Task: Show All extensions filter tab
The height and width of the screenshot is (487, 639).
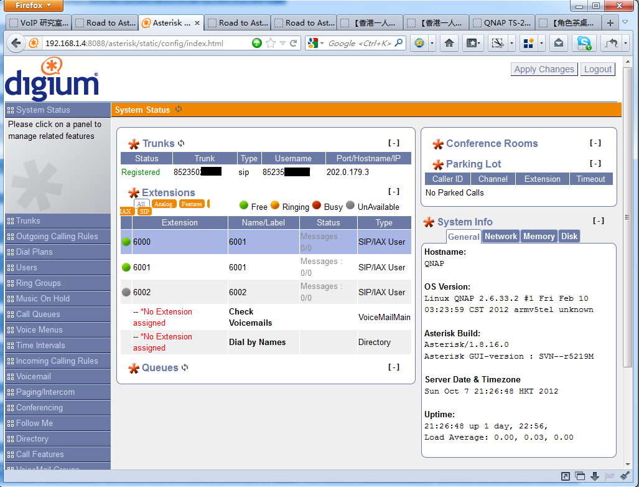Action: [141, 204]
